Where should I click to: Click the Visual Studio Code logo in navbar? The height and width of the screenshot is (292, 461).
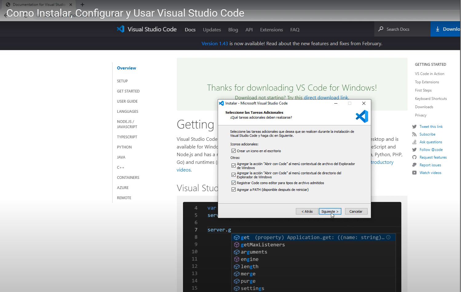pos(121,29)
